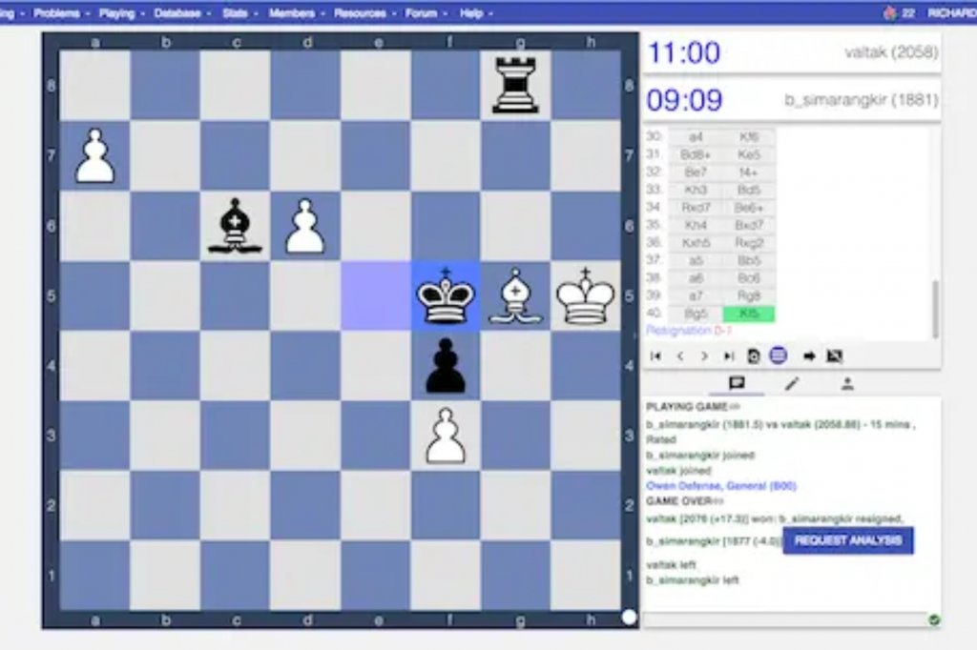The image size is (977, 650).
Task: Click the round blue board menu icon
Action: tap(778, 355)
